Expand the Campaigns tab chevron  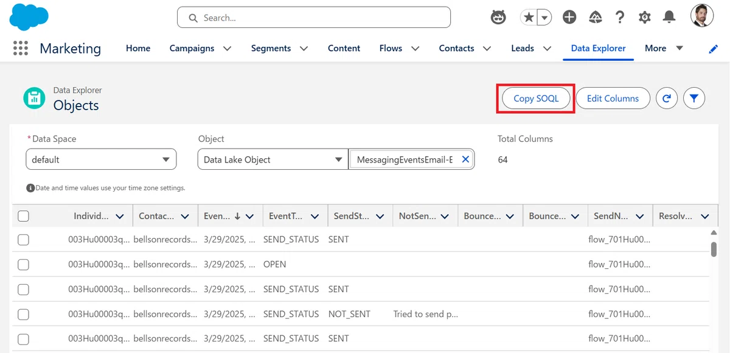tap(227, 48)
